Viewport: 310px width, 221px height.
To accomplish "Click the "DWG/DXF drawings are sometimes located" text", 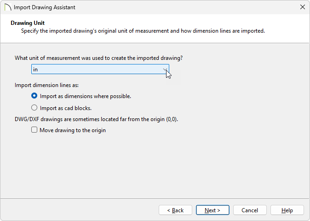I will tap(96, 119).
